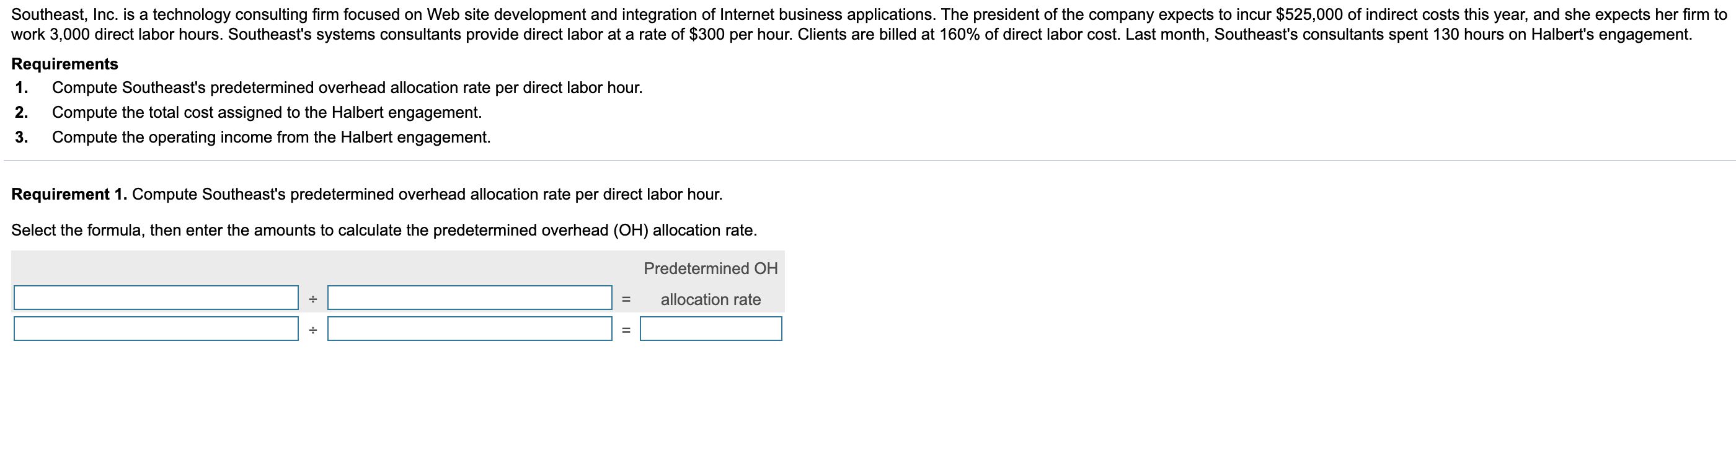The height and width of the screenshot is (460, 1736).
Task: Select the formula instruction sentence above the table
Action: tap(384, 229)
